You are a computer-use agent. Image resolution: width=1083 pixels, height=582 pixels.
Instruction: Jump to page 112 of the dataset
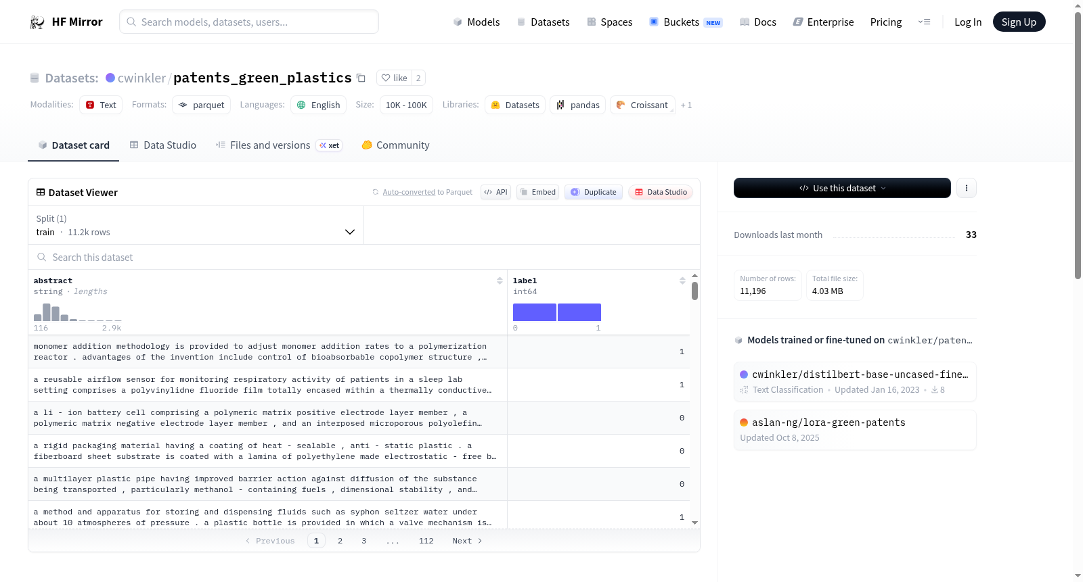coord(426,541)
